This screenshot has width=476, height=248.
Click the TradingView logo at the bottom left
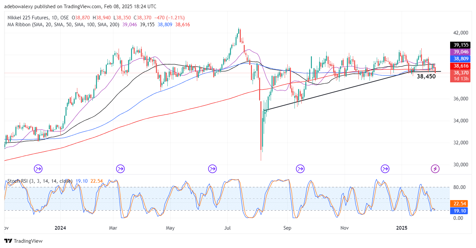pyautogui.click(x=23, y=241)
